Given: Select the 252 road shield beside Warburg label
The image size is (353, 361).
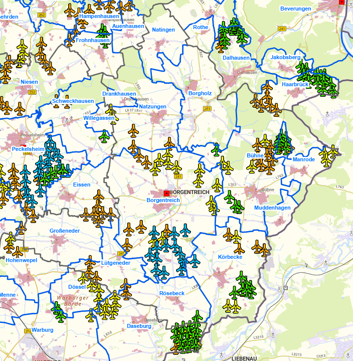Looking at the screenshot, I should pyautogui.click(x=28, y=331).
